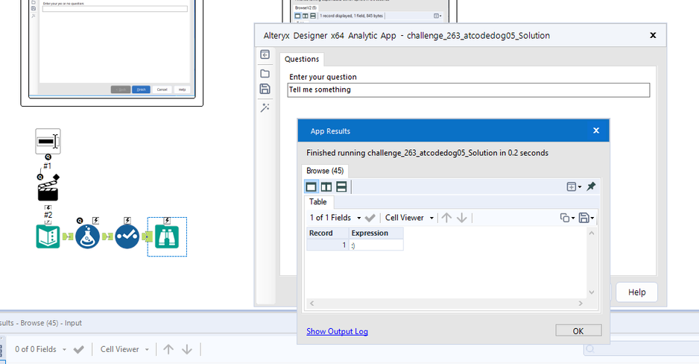This screenshot has height=364, width=699.
Task: Click the 'Enter your question' text field
Action: coord(469,90)
